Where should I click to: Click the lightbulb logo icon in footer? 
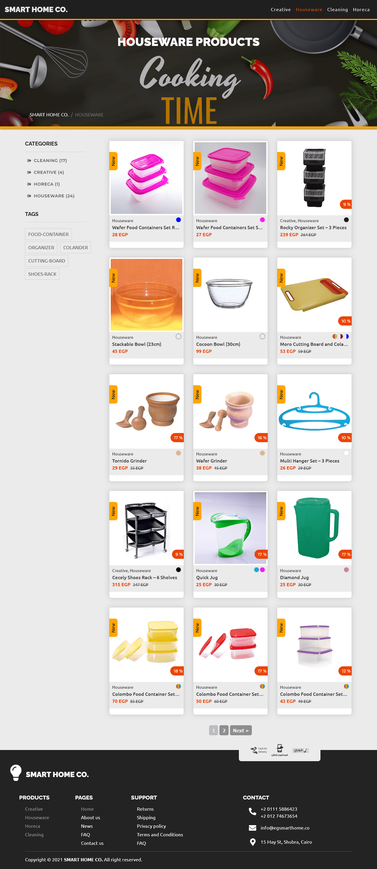point(16,773)
